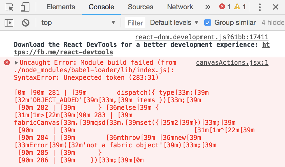Click the red error icon beside Uncaught Error
The width and height of the screenshot is (285, 167).
point(7,62)
